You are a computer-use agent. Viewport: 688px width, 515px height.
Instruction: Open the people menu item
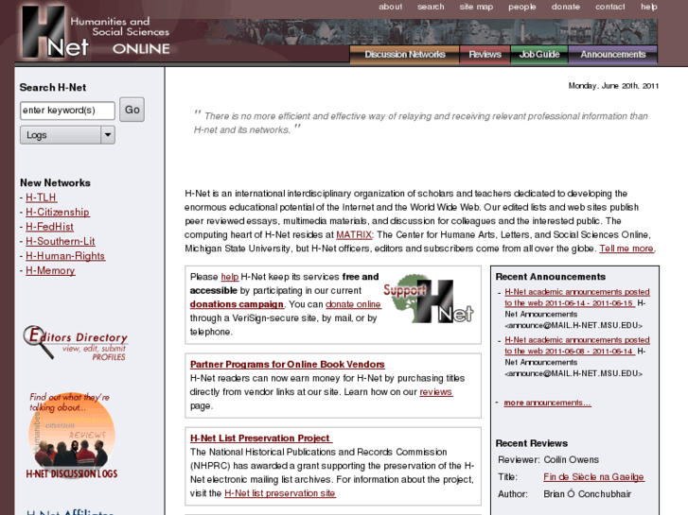(x=522, y=7)
